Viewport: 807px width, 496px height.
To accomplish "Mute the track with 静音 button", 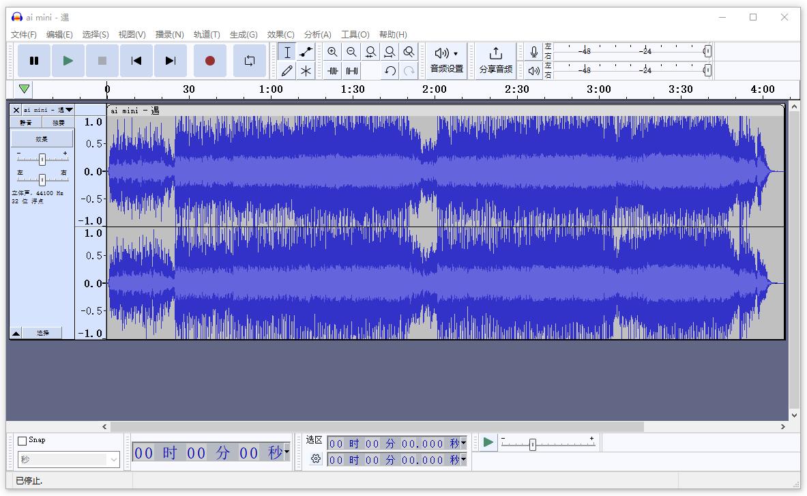I will [26, 122].
